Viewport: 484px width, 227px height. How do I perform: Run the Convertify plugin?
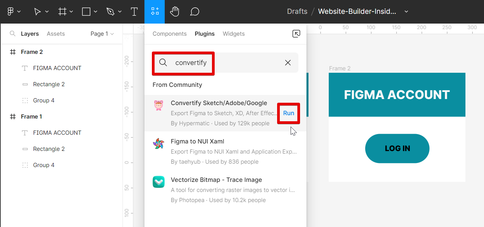pos(289,113)
